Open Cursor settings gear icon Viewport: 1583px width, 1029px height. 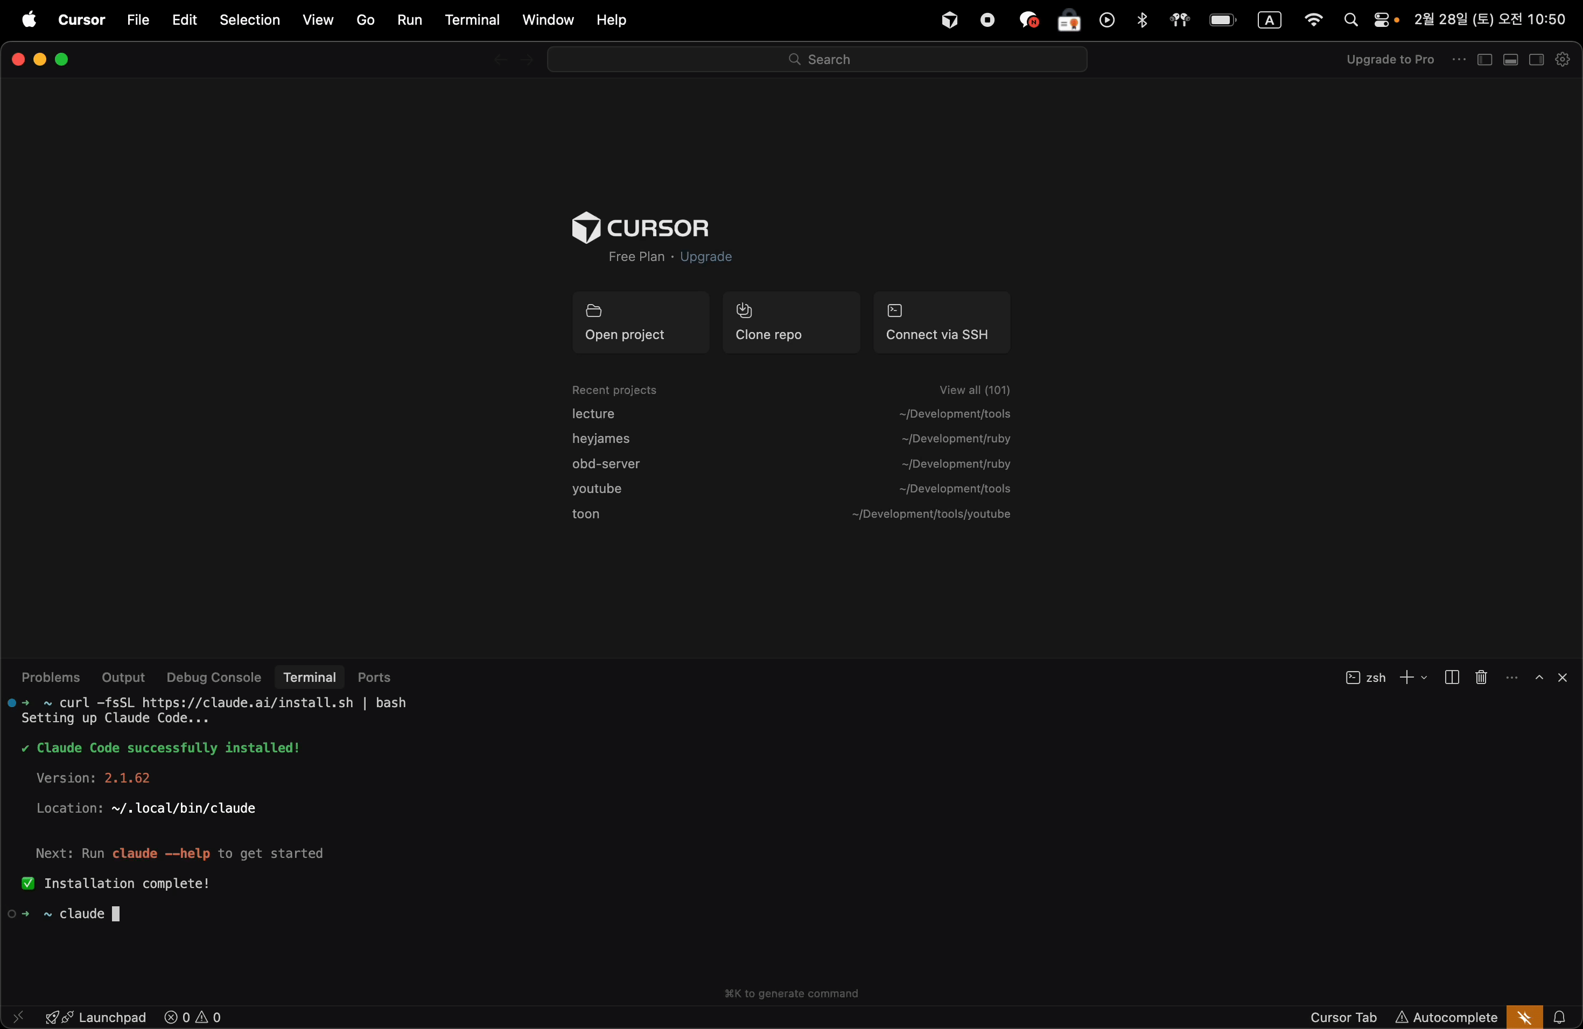click(1563, 60)
